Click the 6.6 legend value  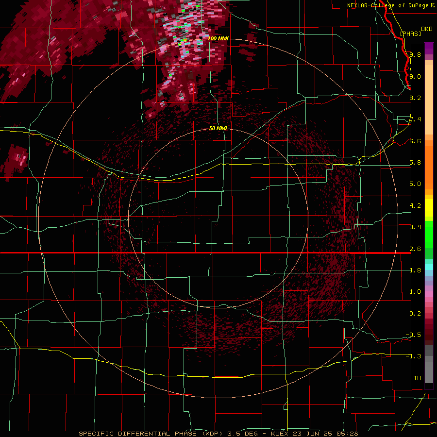(x=415, y=141)
